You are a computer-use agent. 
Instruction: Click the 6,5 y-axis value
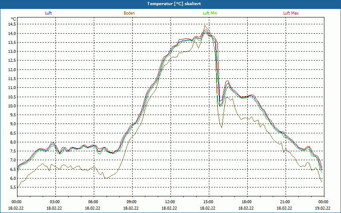13,169
